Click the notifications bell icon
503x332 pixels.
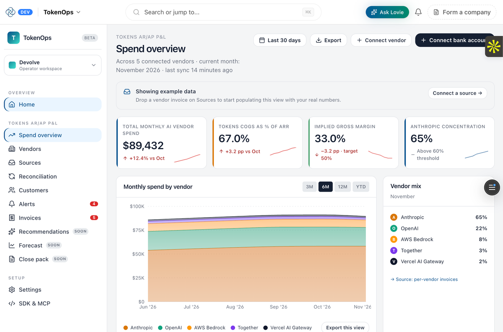pyautogui.click(x=418, y=12)
